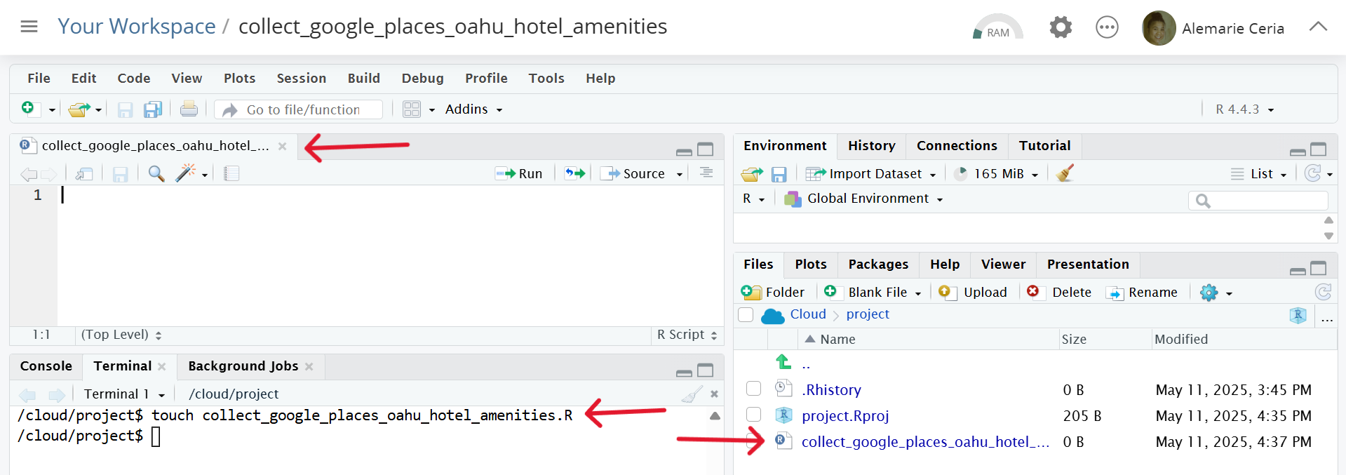Click the Go to file/function search field
The width and height of the screenshot is (1346, 475).
303,109
